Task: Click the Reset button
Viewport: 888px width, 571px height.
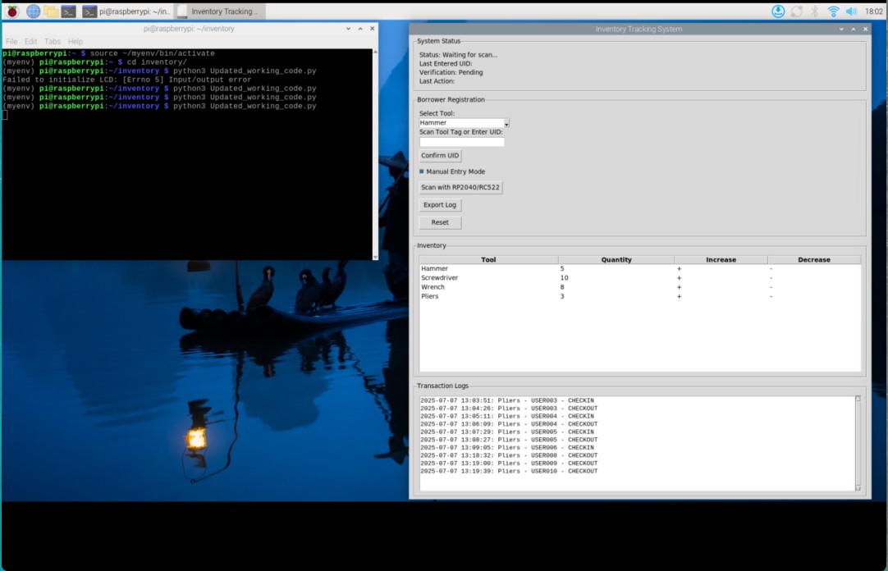Action: pos(440,222)
